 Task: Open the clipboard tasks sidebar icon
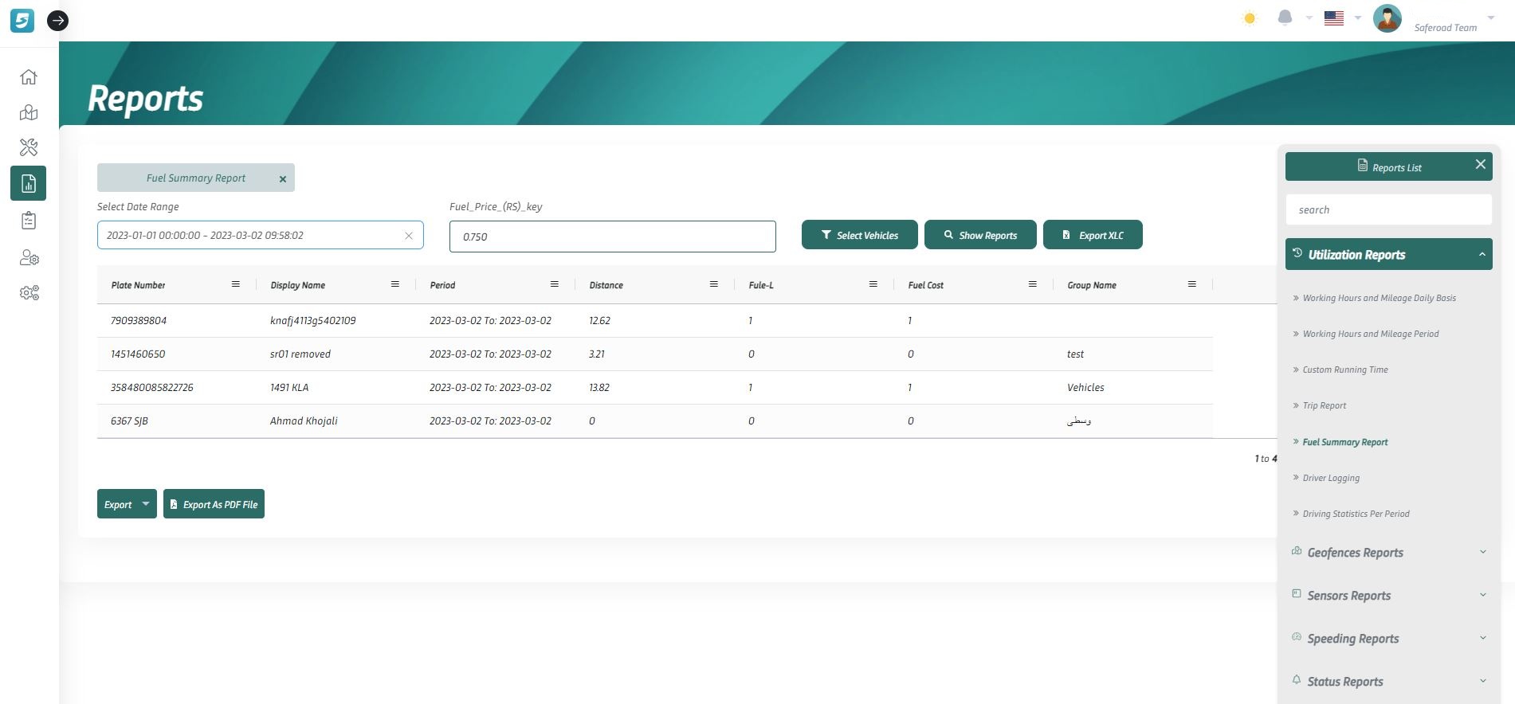[29, 221]
